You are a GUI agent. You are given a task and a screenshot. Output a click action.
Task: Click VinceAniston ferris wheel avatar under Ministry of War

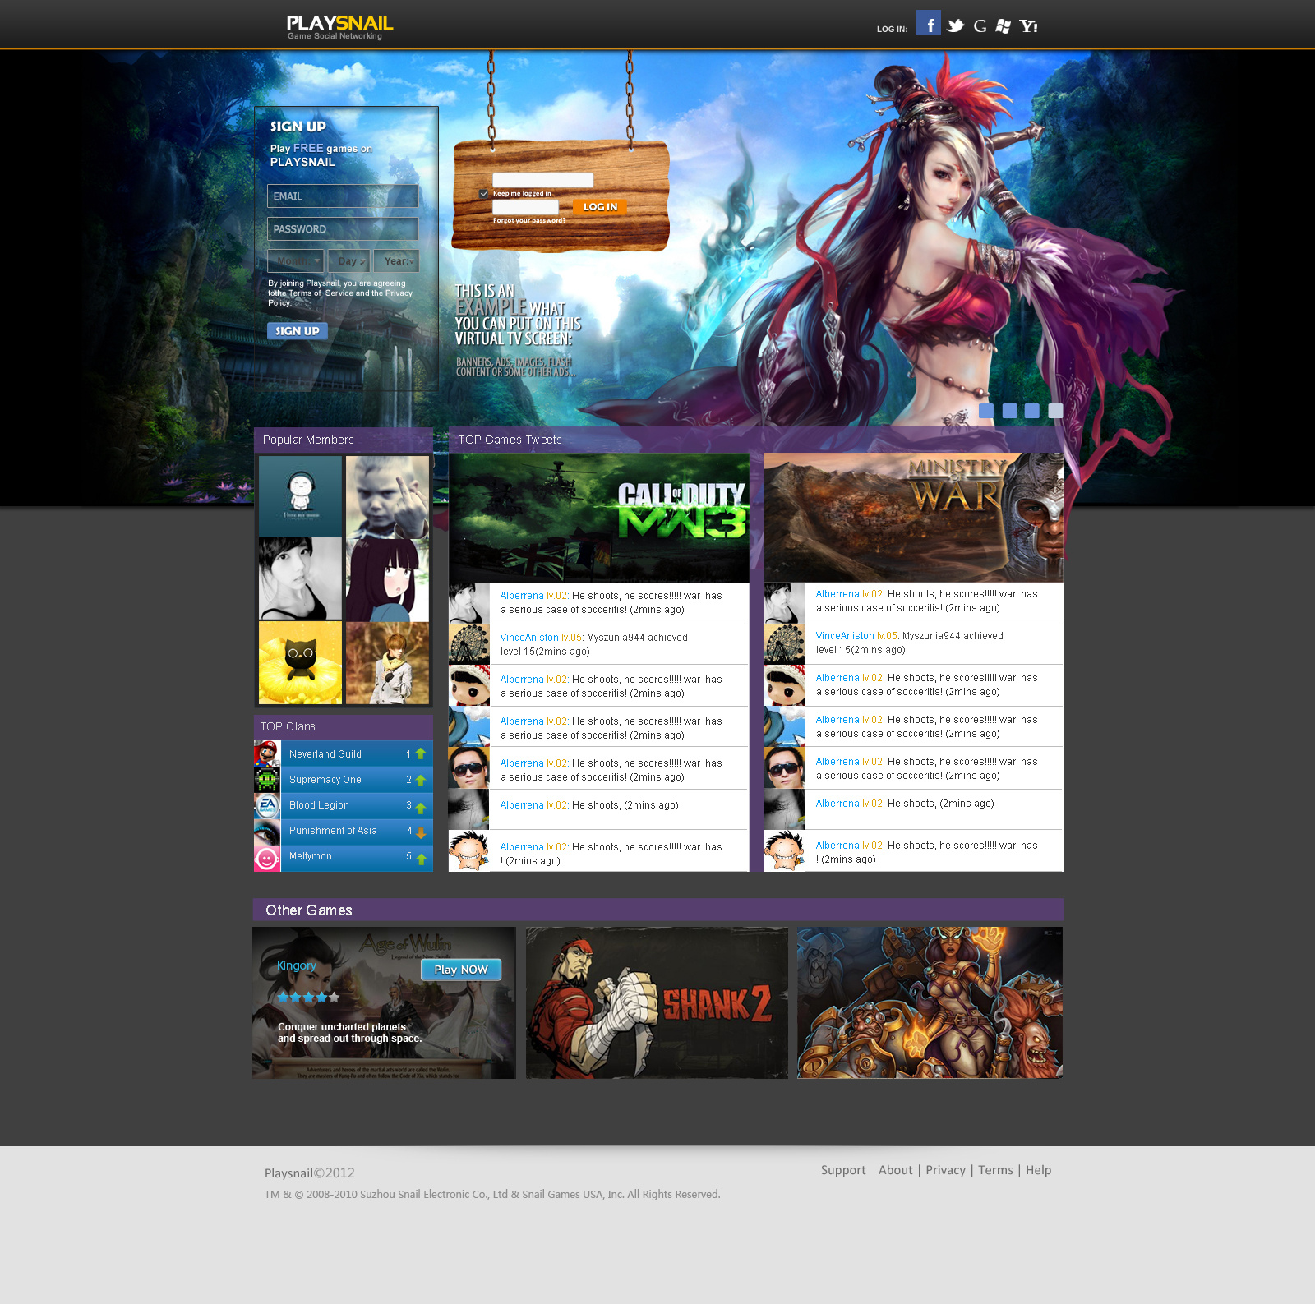[785, 643]
